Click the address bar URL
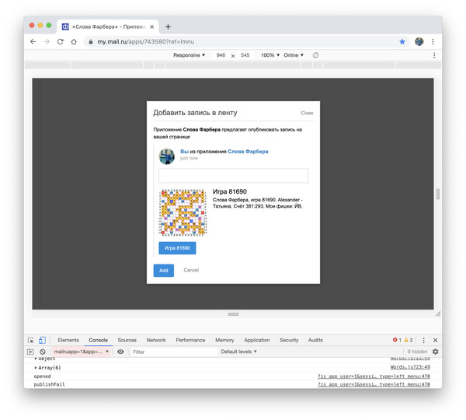 point(146,42)
